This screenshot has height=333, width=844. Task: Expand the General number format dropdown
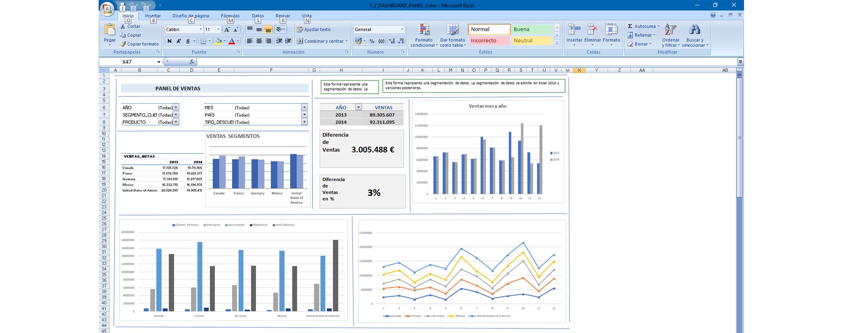(x=402, y=29)
